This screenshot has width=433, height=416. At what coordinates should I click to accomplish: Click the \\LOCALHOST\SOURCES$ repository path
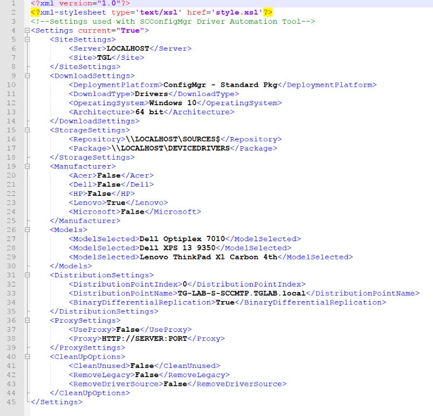tap(173, 139)
